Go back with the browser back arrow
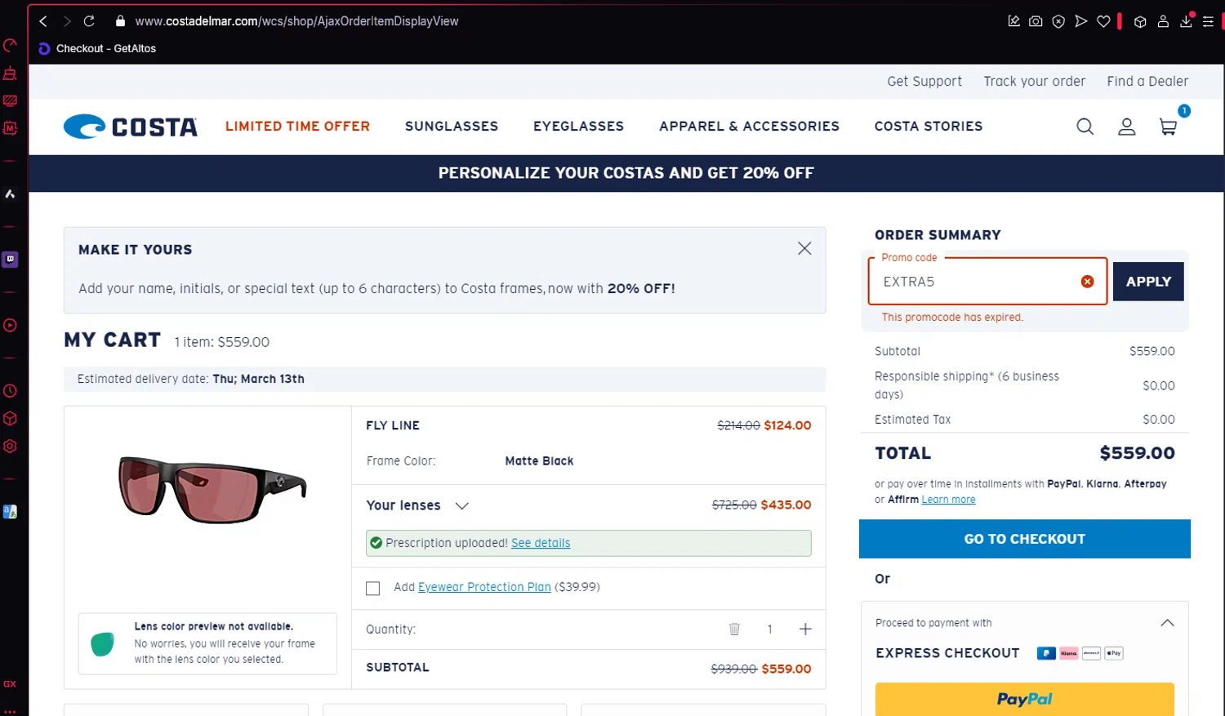 pyautogui.click(x=43, y=21)
